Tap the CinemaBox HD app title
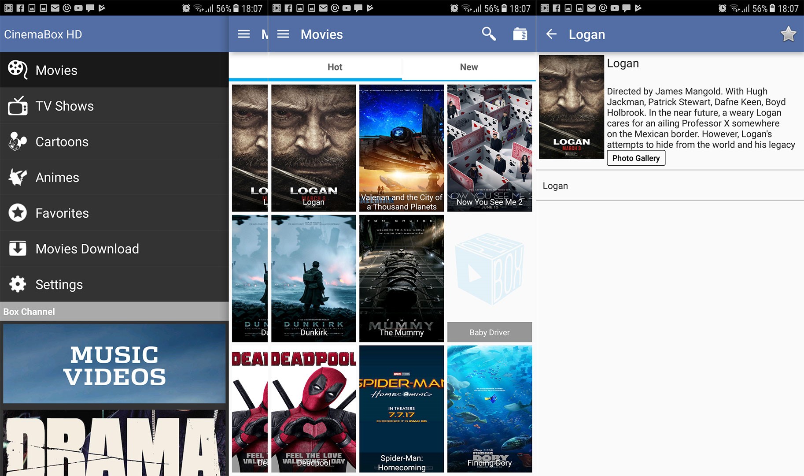This screenshot has height=476, width=804. [x=43, y=34]
